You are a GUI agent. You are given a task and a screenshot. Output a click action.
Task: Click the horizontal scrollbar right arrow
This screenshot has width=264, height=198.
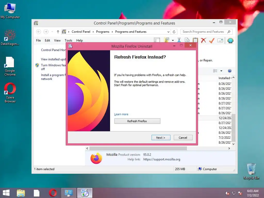pyautogui.click(x=229, y=148)
